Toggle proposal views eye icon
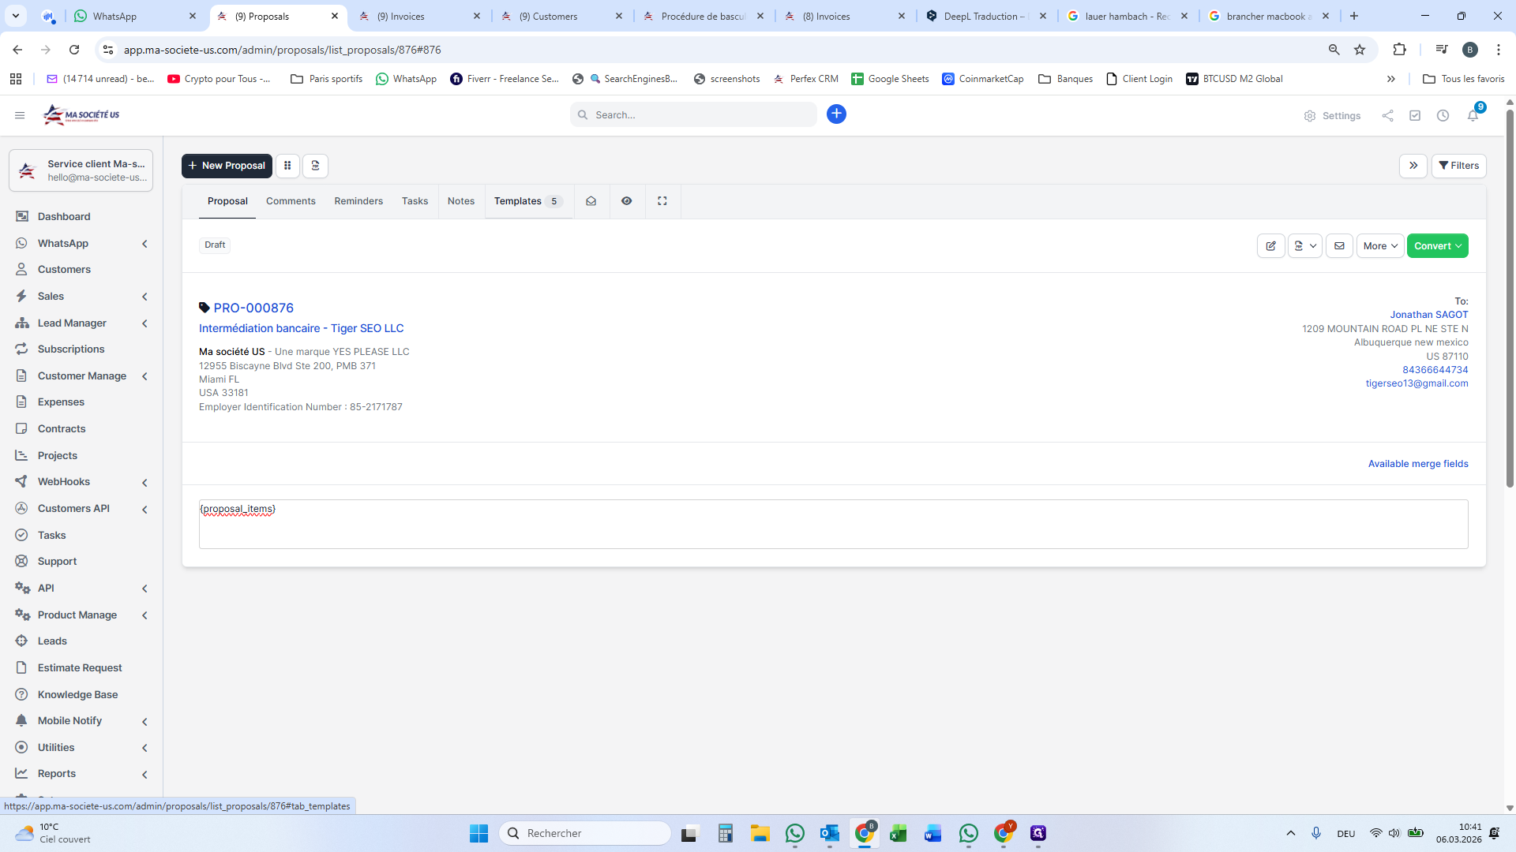Viewport: 1516px width, 852px height. coord(626,201)
